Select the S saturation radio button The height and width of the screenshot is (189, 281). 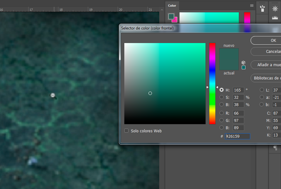click(x=221, y=97)
